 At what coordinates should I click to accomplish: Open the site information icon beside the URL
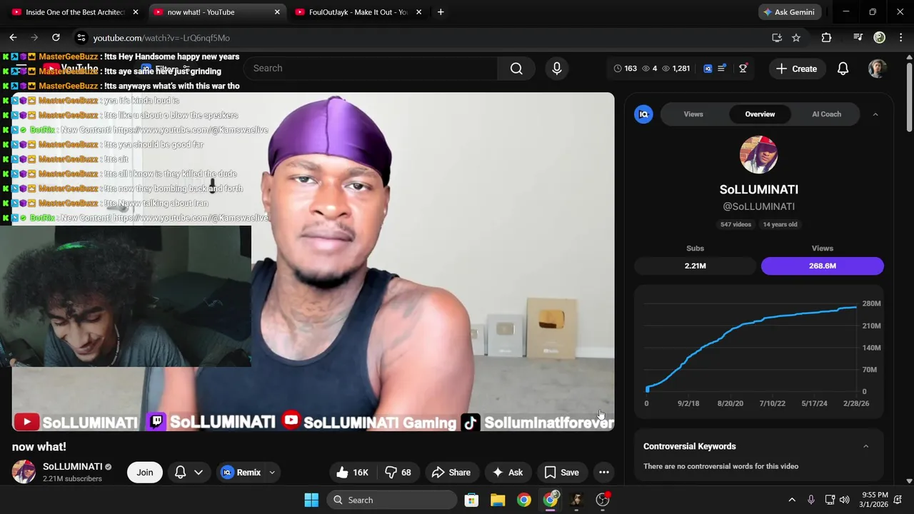81,38
